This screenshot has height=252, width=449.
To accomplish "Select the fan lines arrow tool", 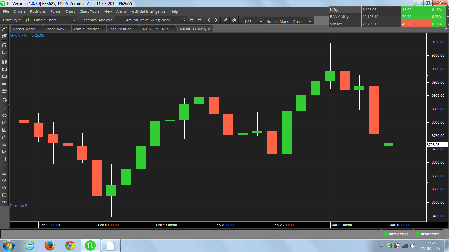I will (4, 152).
